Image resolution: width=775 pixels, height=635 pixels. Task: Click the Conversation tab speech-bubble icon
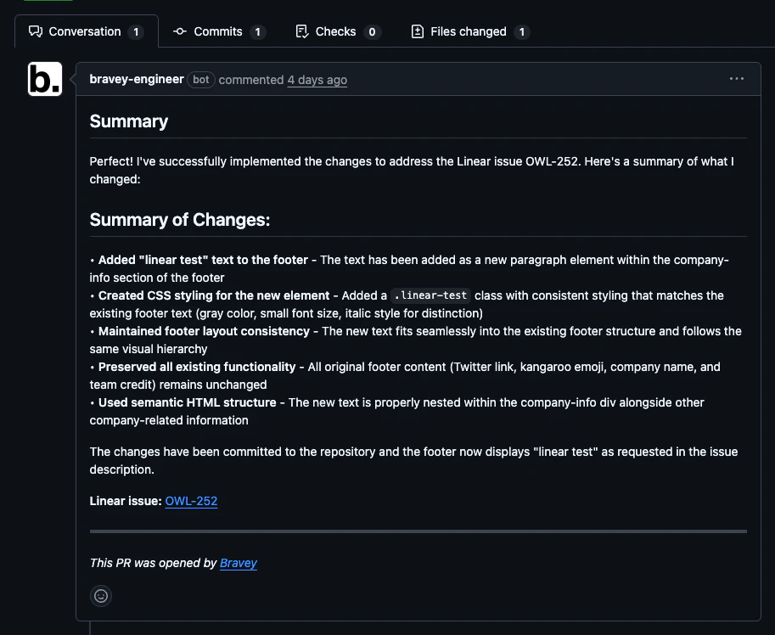(36, 31)
